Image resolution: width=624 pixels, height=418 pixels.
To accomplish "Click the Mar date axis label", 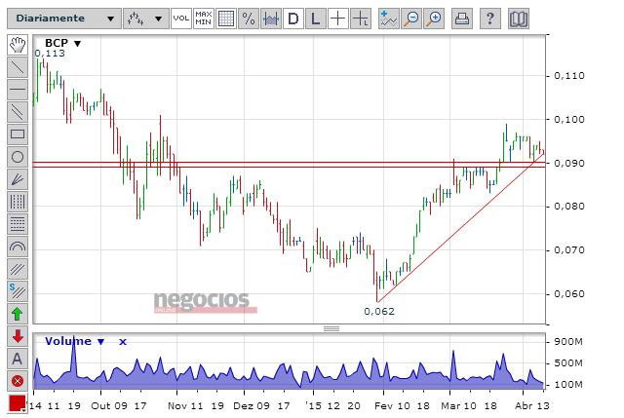I will coord(449,405).
